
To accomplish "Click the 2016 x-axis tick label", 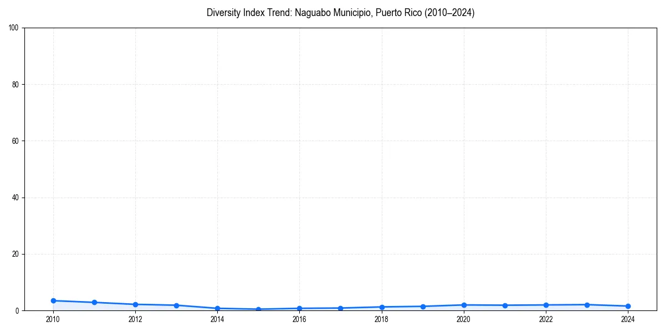I will click(x=299, y=319).
